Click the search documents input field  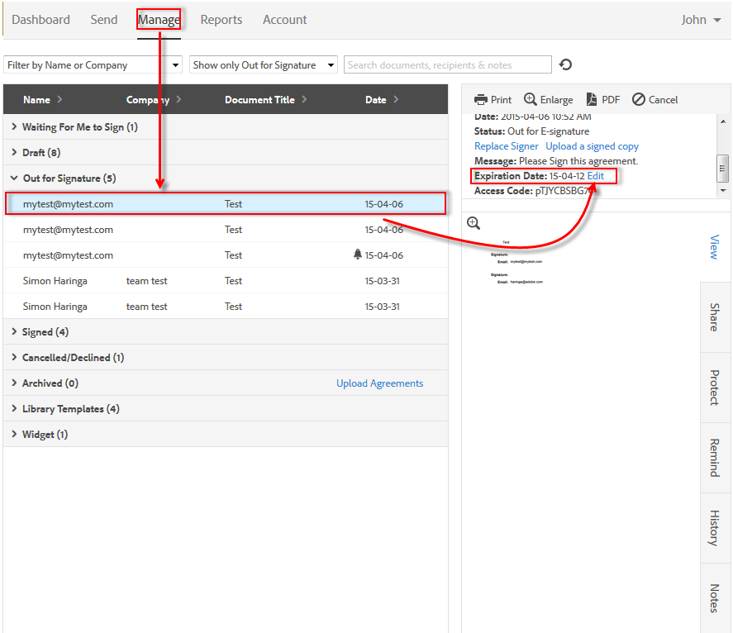[449, 65]
